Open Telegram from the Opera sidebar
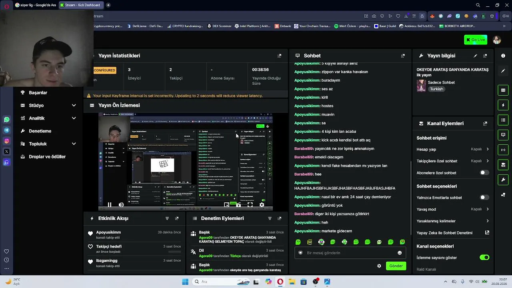512x288 pixels. point(7,130)
